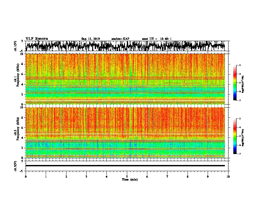Click the ch.2 frequency tick "2"
This screenshot has height=198, width=257.
click(x=23, y=148)
